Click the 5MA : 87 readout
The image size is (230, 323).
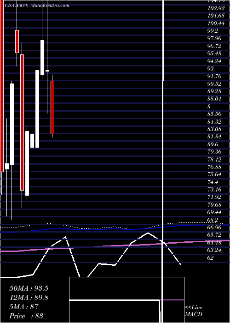24,307
